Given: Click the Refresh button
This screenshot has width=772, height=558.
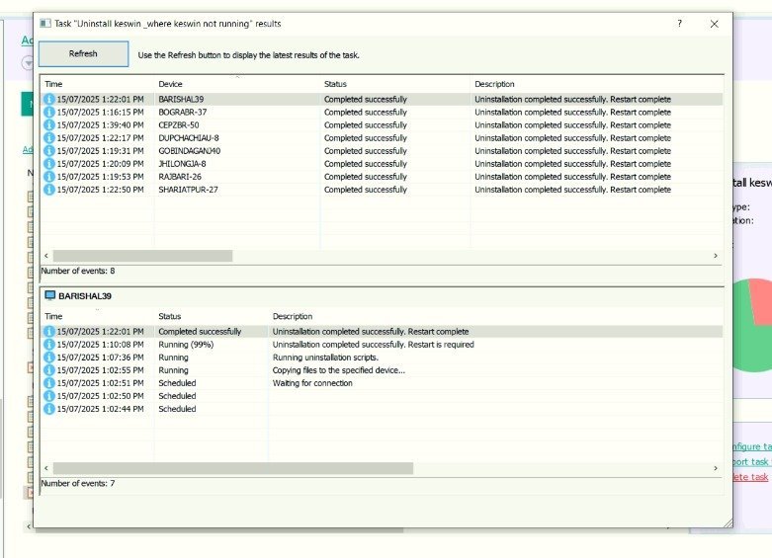Looking at the screenshot, I should 83,53.
